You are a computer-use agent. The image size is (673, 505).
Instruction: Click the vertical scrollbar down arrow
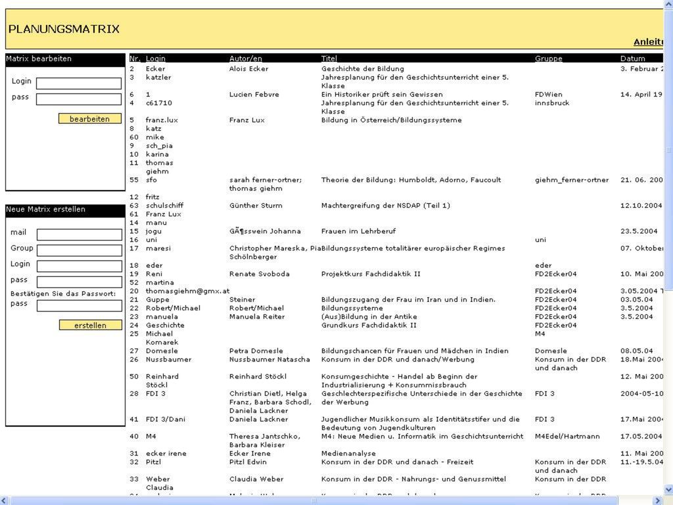(x=668, y=489)
